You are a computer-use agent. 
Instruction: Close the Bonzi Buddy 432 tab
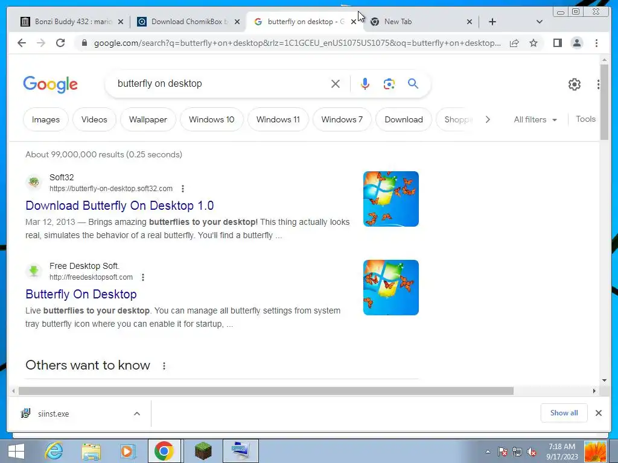[121, 22]
